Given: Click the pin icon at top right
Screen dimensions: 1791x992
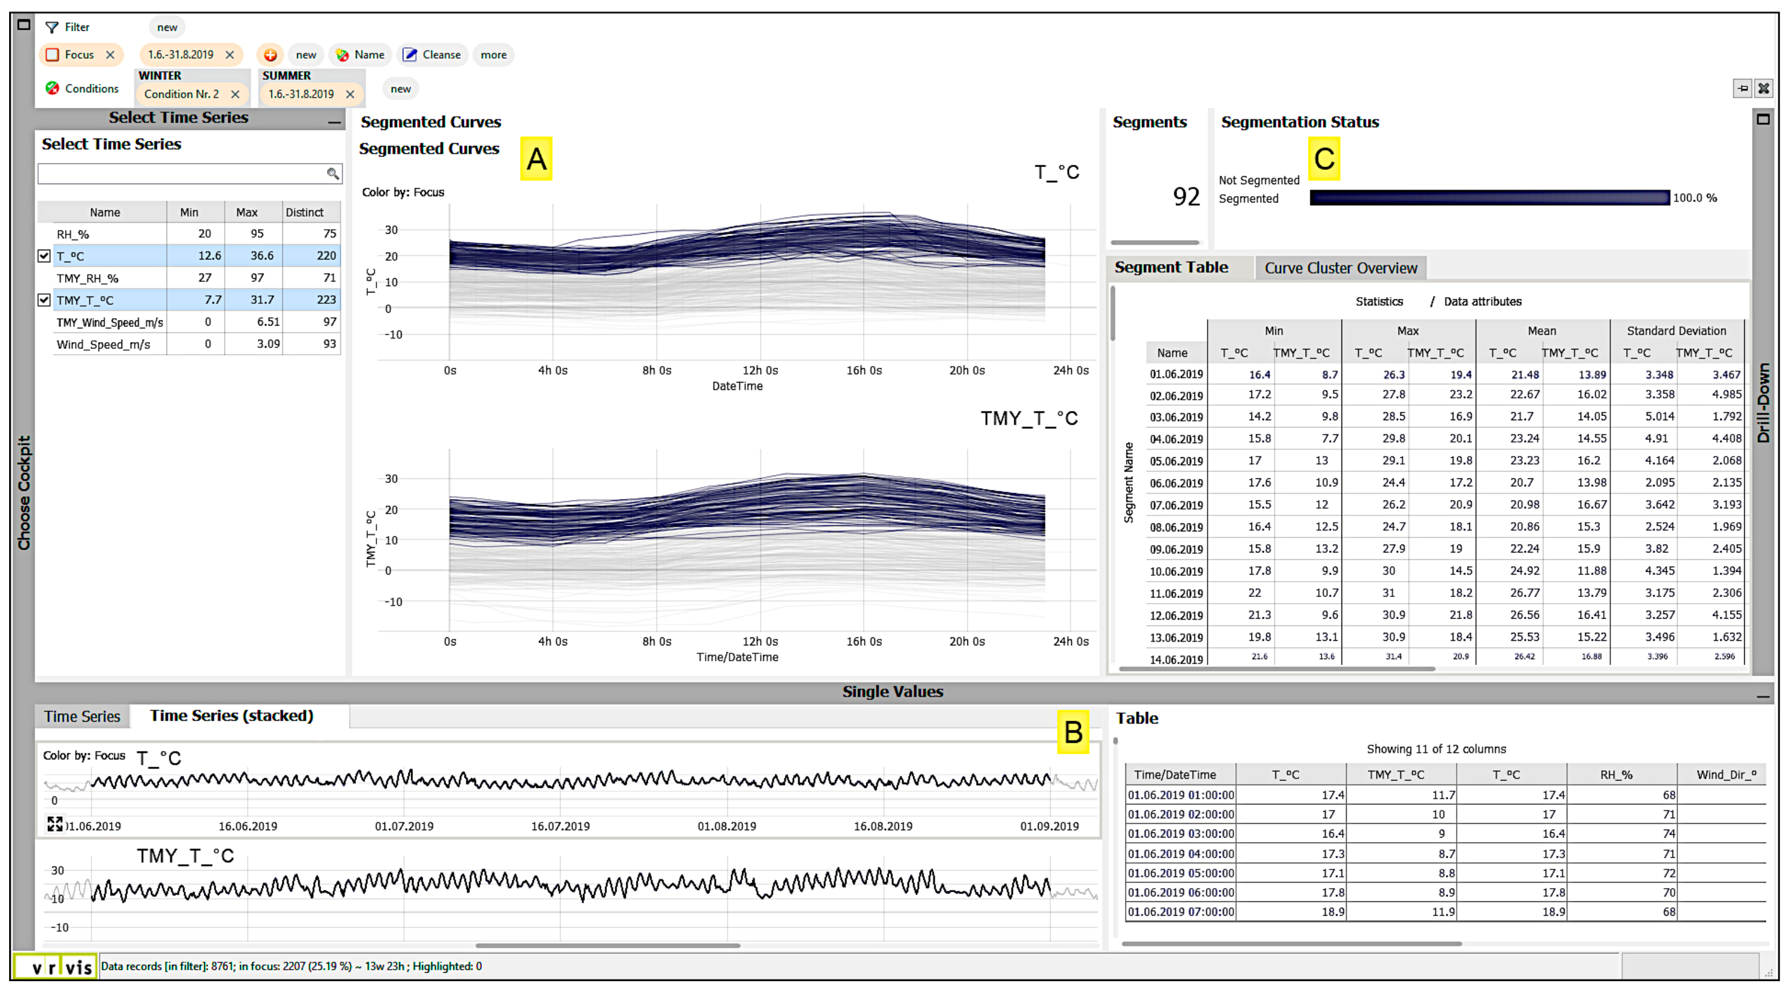Looking at the screenshot, I should coord(1741,88).
